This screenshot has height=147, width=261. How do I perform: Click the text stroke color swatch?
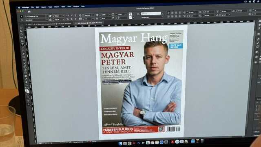(130, 18)
